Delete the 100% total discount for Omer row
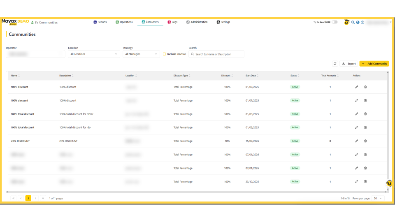The width and height of the screenshot is (395, 222). coord(365,114)
